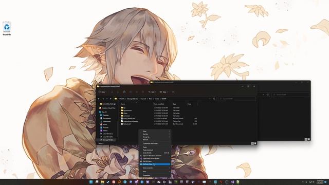Screen dimensions: 329x185
Task: Click the front window's search box
Action: 237,99
